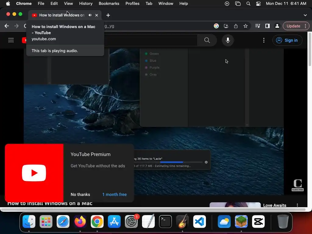Open the App Store from the Dock
Screen dimensions: 312x234
point(114,222)
